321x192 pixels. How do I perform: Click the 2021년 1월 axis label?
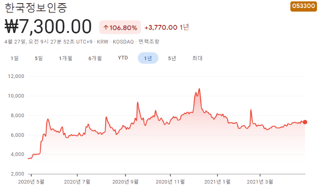pos(218,182)
